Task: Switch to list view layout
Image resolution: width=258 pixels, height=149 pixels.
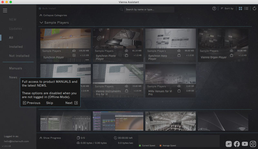Action: click(246, 9)
